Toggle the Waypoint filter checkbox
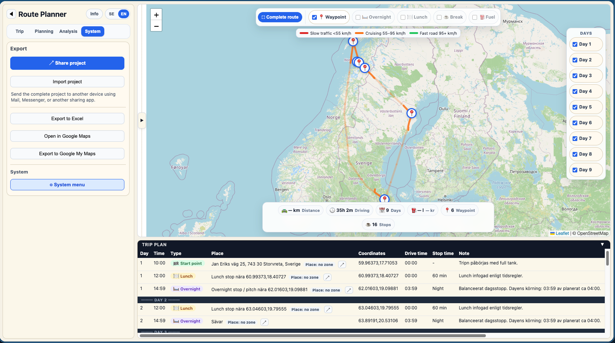Screen dimensions: 615x343 [315, 17]
